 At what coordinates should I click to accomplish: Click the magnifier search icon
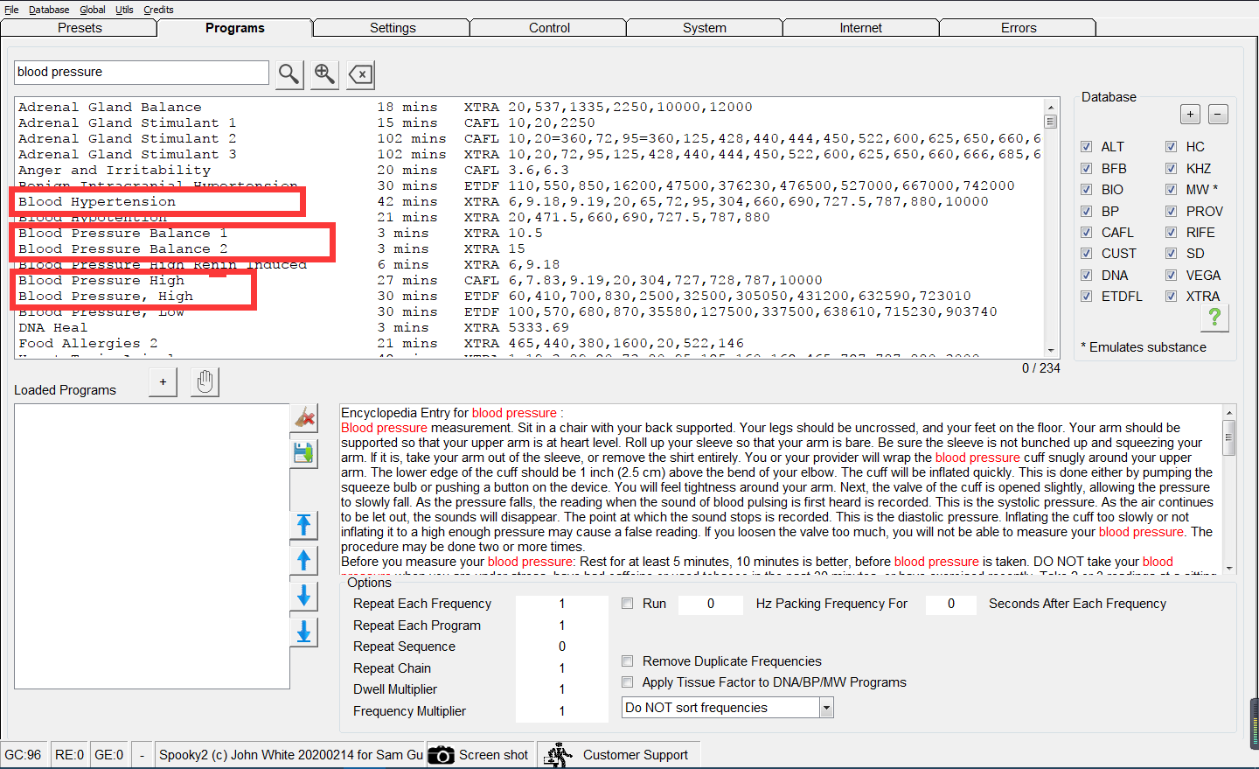289,74
